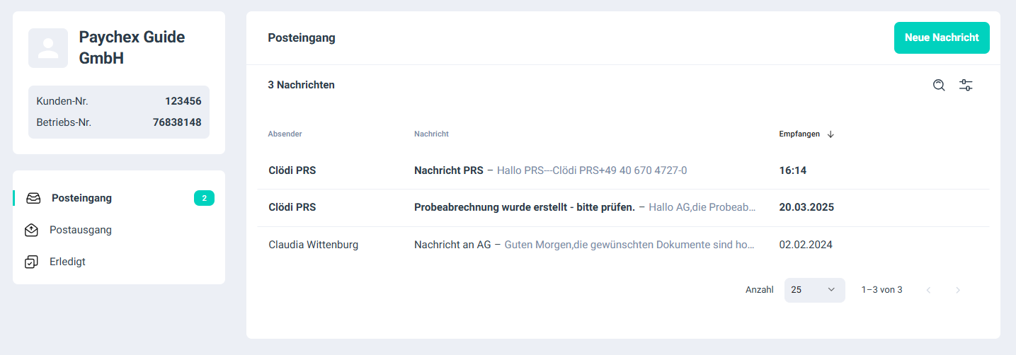Click the Neue Nachricht button
The width and height of the screenshot is (1016, 355).
[x=941, y=38]
